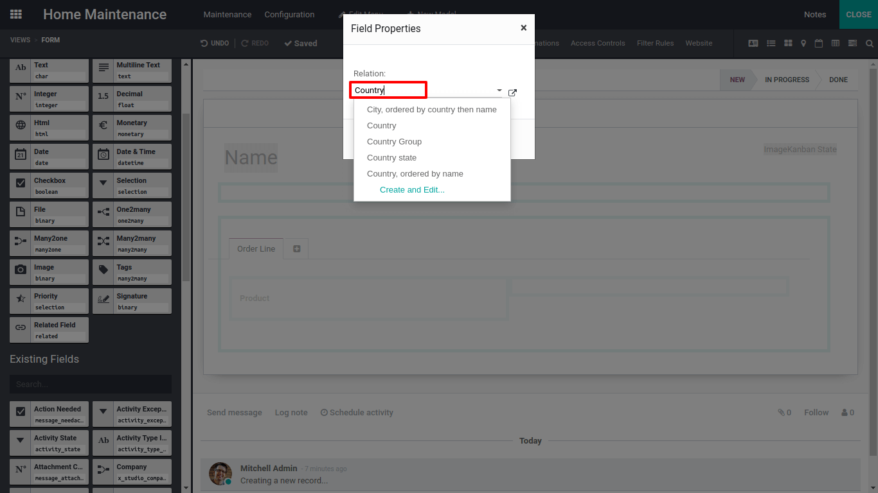Select the Signature field component
Screen dimensions: 878x493
[132, 301]
